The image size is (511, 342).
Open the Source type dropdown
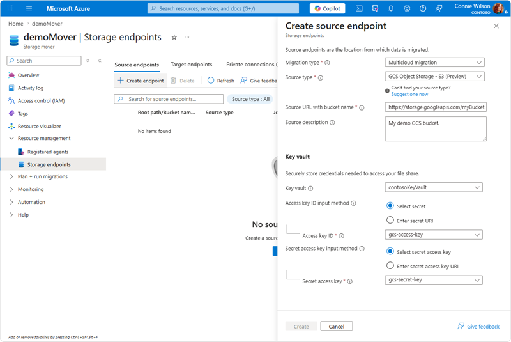tap(434, 76)
